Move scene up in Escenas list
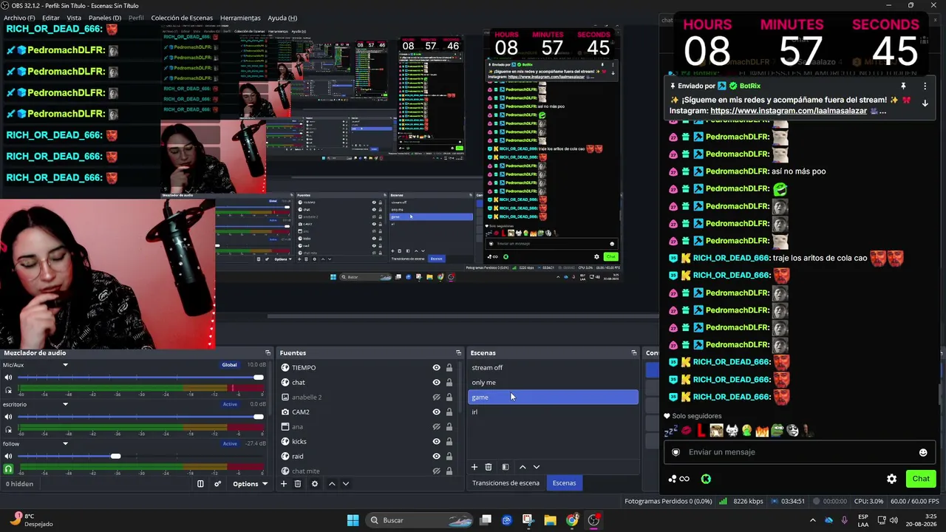Screen dimensions: 946x532 (x=523, y=467)
